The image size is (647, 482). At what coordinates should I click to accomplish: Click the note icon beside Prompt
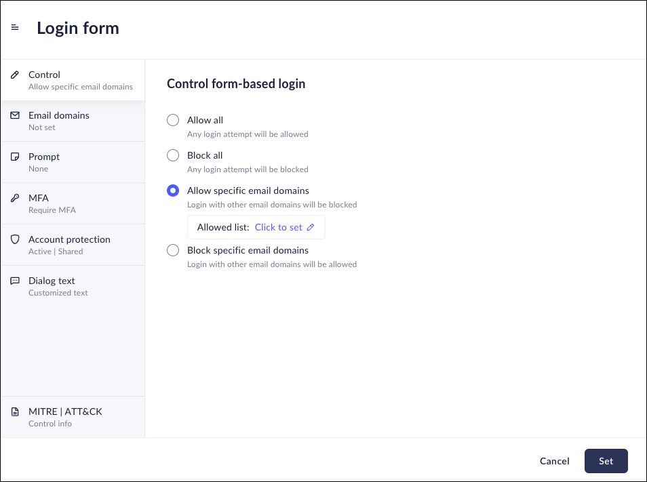coord(15,157)
